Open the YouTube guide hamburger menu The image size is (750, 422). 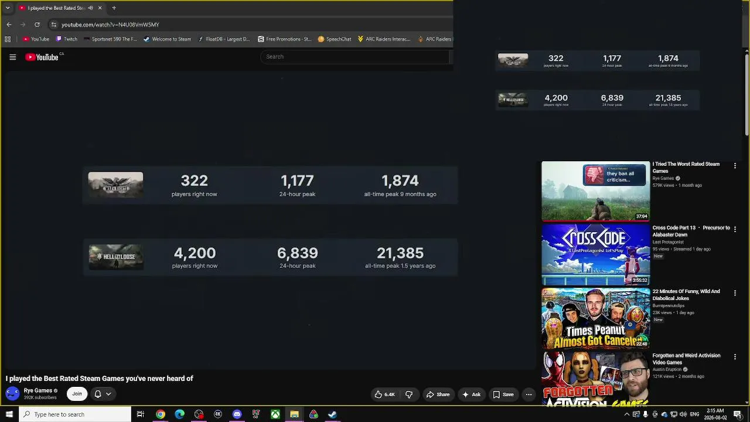pos(12,57)
